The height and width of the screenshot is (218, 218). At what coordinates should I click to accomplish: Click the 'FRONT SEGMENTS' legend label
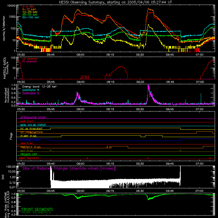[37, 209]
